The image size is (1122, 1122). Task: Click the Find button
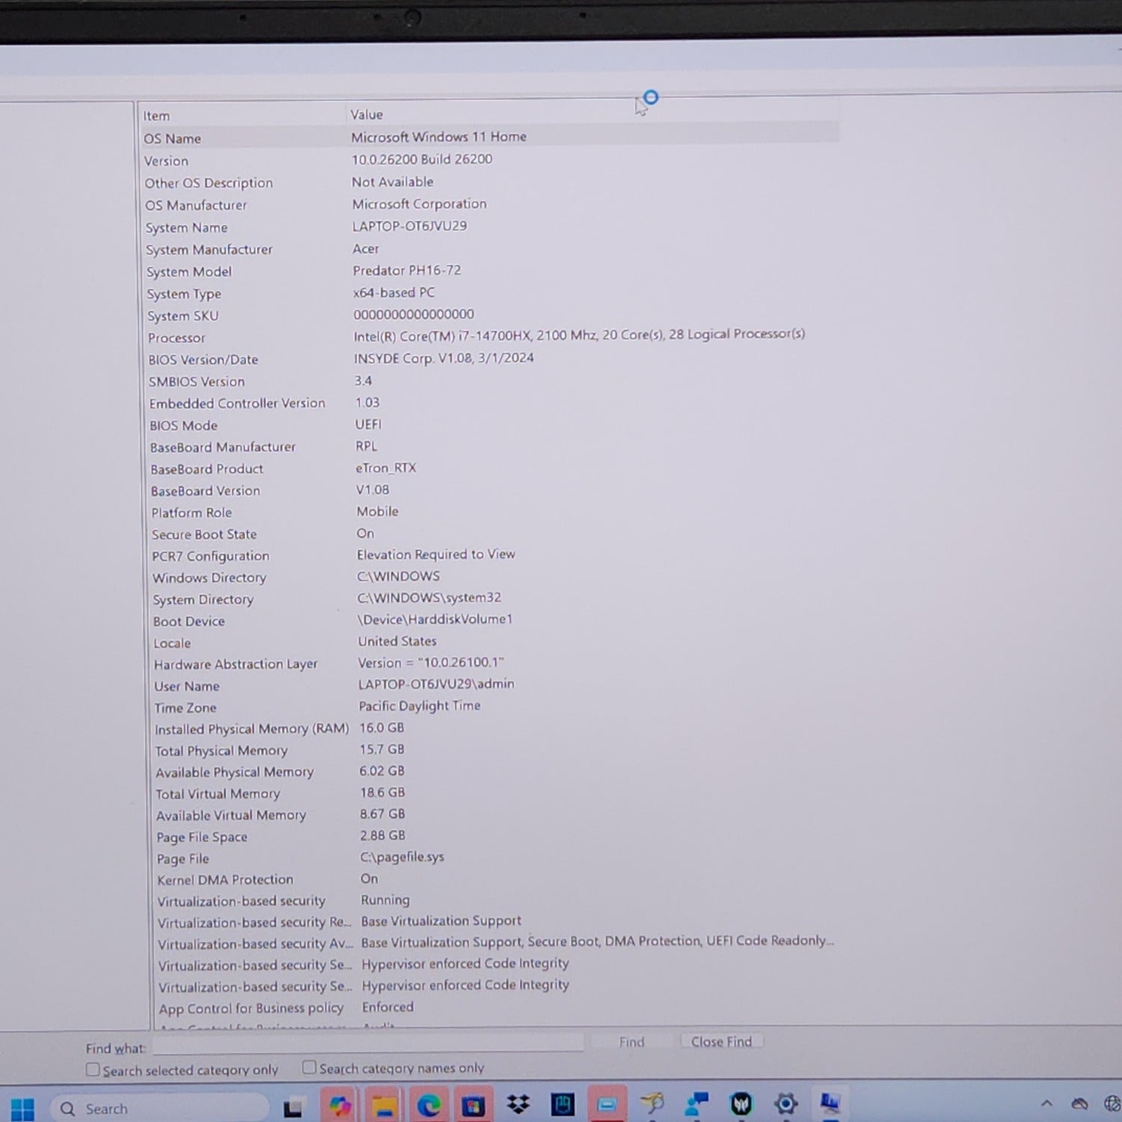[631, 1042]
